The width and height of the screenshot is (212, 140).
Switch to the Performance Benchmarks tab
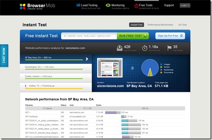point(160,25)
